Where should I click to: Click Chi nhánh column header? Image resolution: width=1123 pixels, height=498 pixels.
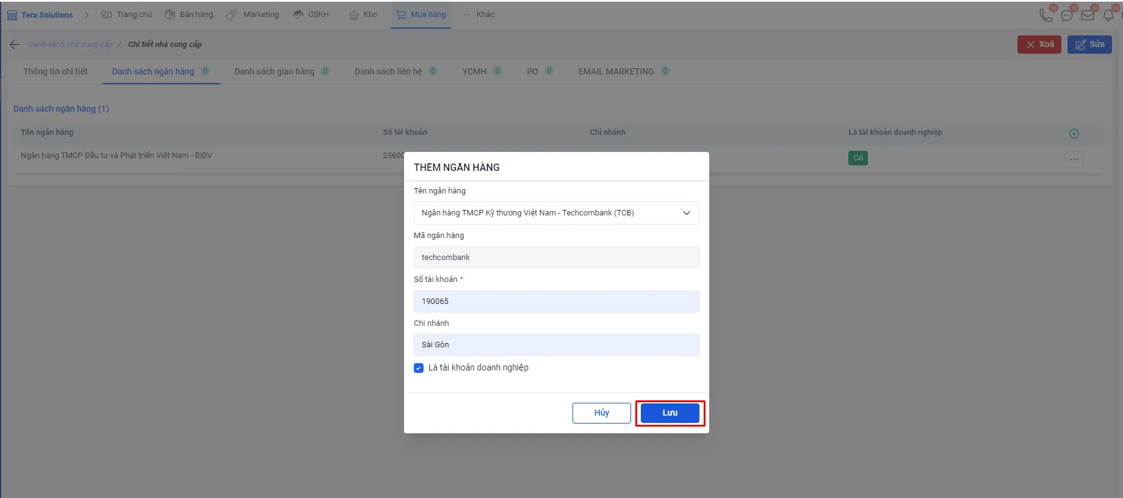608,132
